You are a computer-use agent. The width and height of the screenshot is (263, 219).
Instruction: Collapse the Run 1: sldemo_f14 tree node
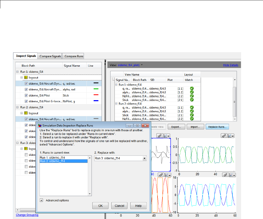[17, 72]
